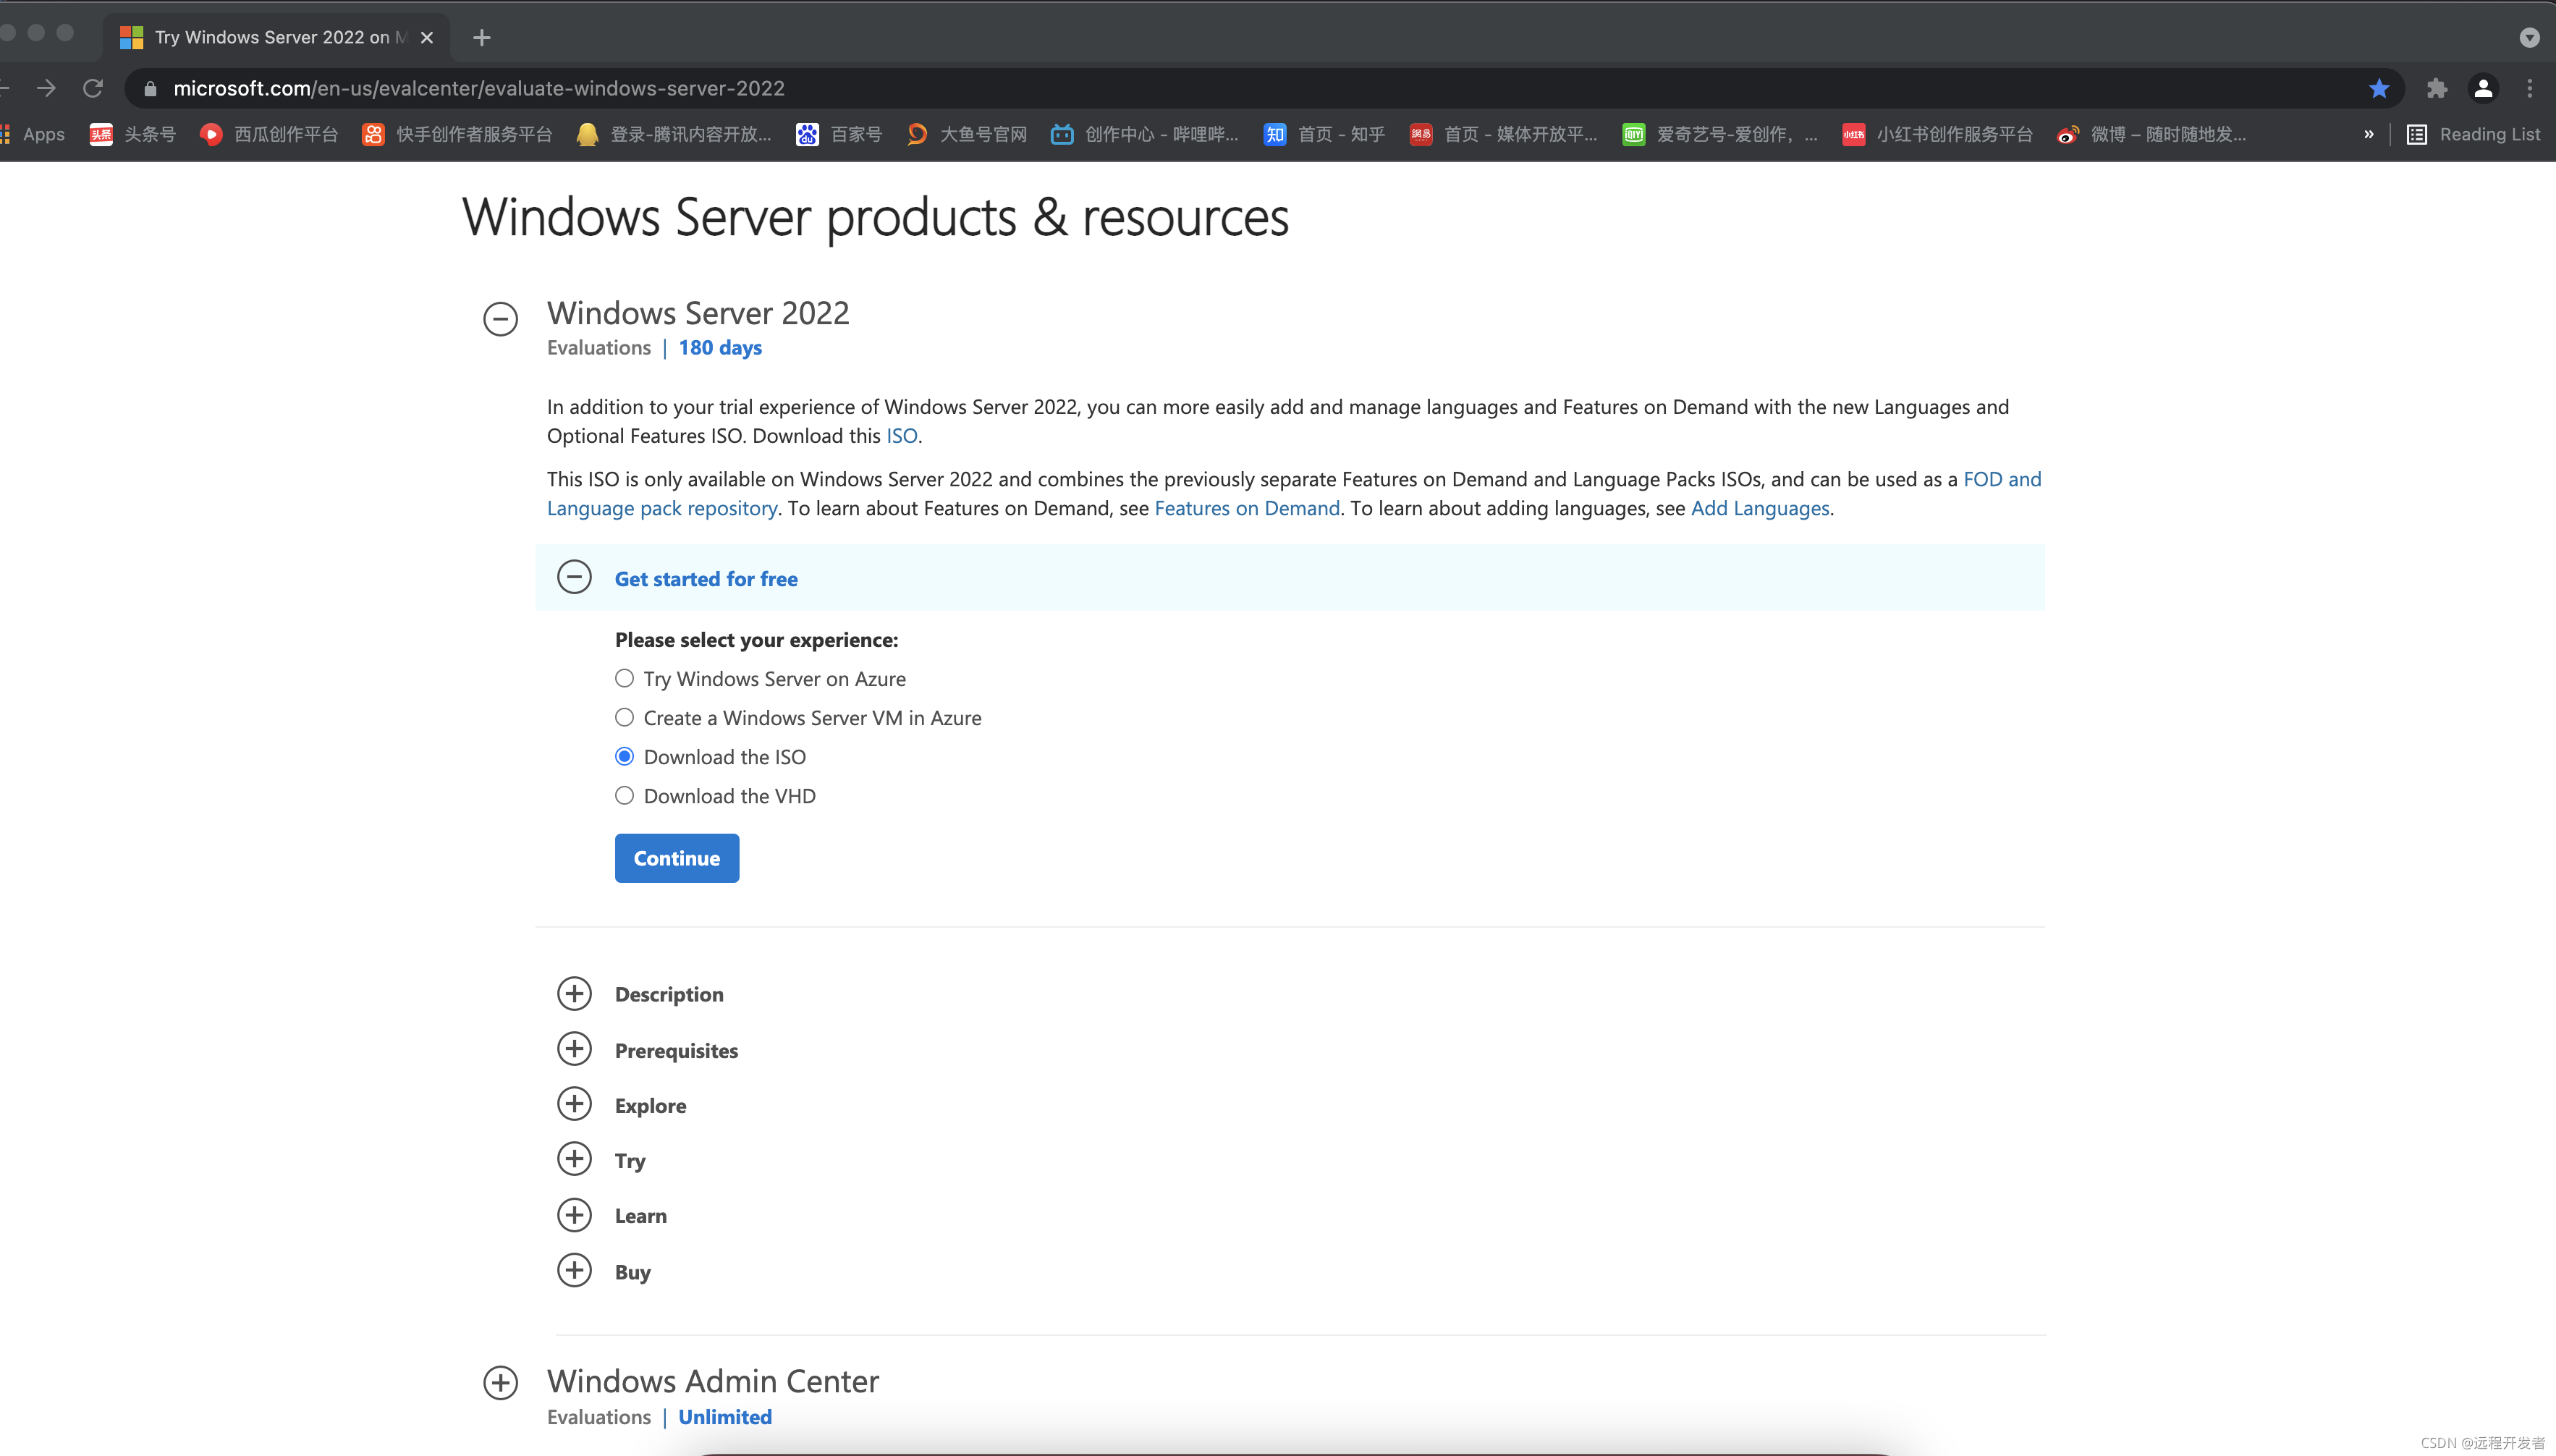Open the Add Languages link
2556x1456 pixels.
1759,508
